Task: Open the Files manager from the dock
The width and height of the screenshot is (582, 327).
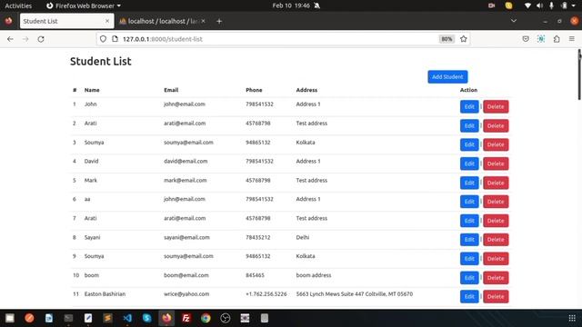Action: click(x=10, y=318)
